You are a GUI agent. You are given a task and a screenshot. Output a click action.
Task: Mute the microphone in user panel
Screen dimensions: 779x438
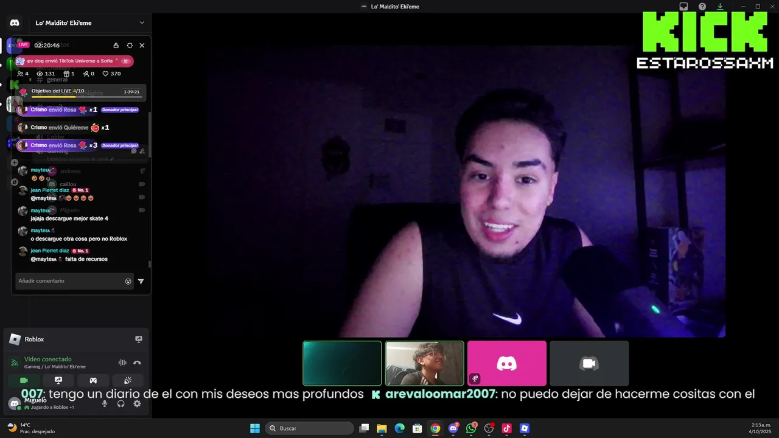click(105, 403)
